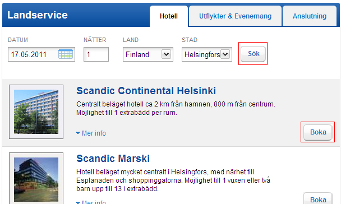The height and width of the screenshot is (204, 341).
Task: Select the Helsingfors city combo box
Action: point(207,54)
